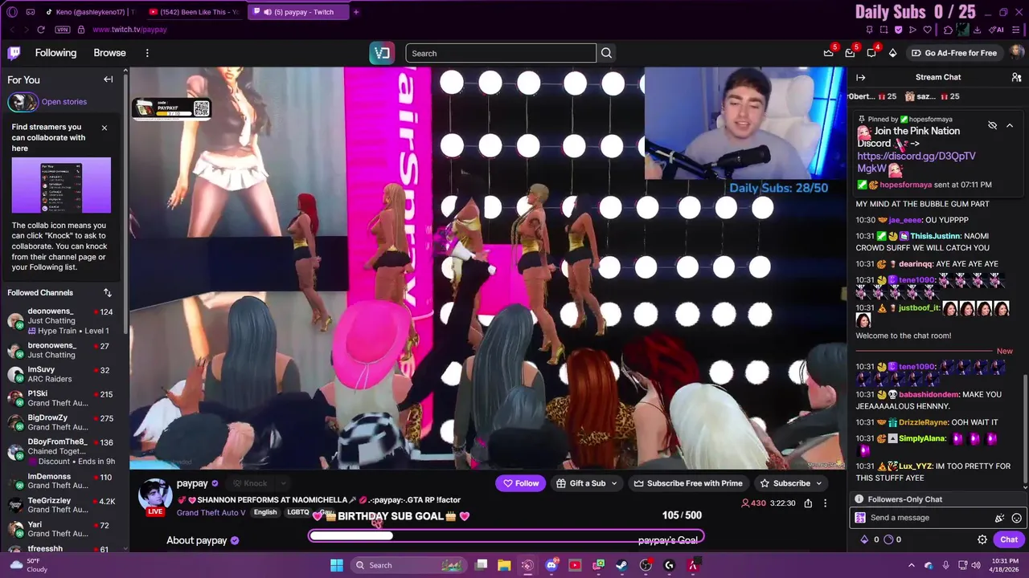Open deonowens_ followed channel
This screenshot has width=1029, height=578.
point(63,320)
